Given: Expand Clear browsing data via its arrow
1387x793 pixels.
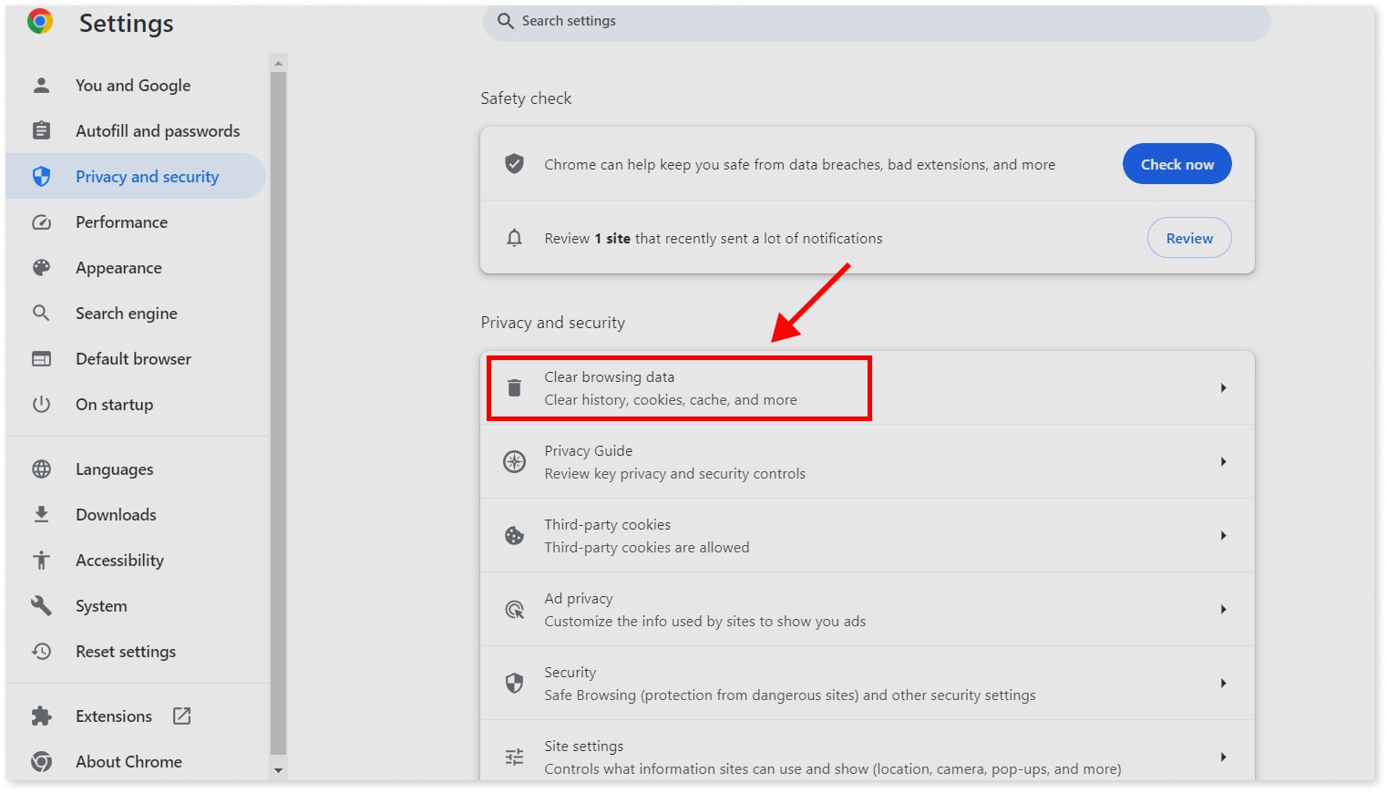Looking at the screenshot, I should [x=1223, y=387].
